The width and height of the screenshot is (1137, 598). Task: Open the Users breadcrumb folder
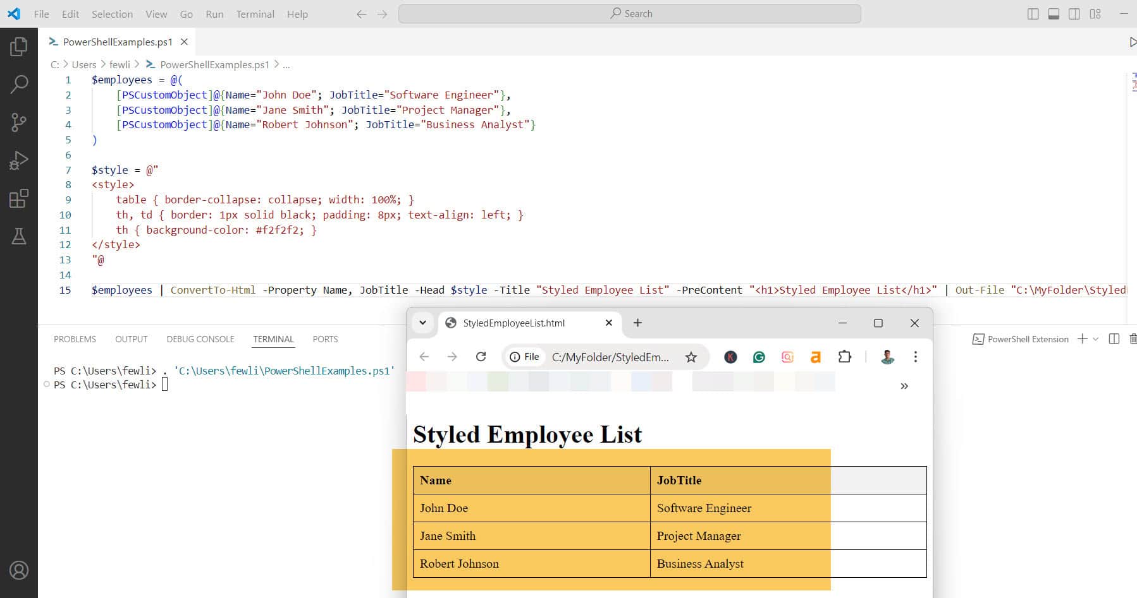click(84, 64)
